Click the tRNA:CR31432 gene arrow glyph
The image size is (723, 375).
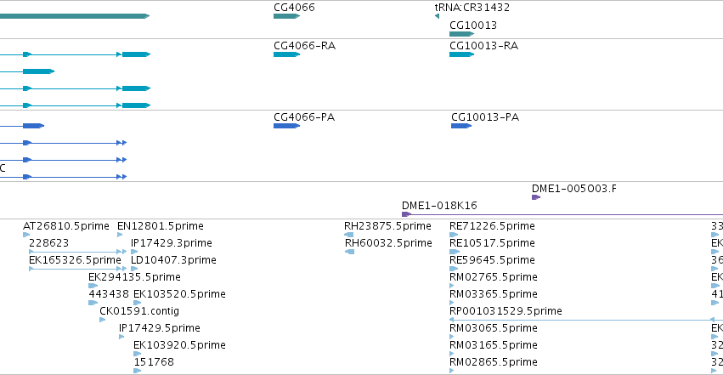click(437, 16)
